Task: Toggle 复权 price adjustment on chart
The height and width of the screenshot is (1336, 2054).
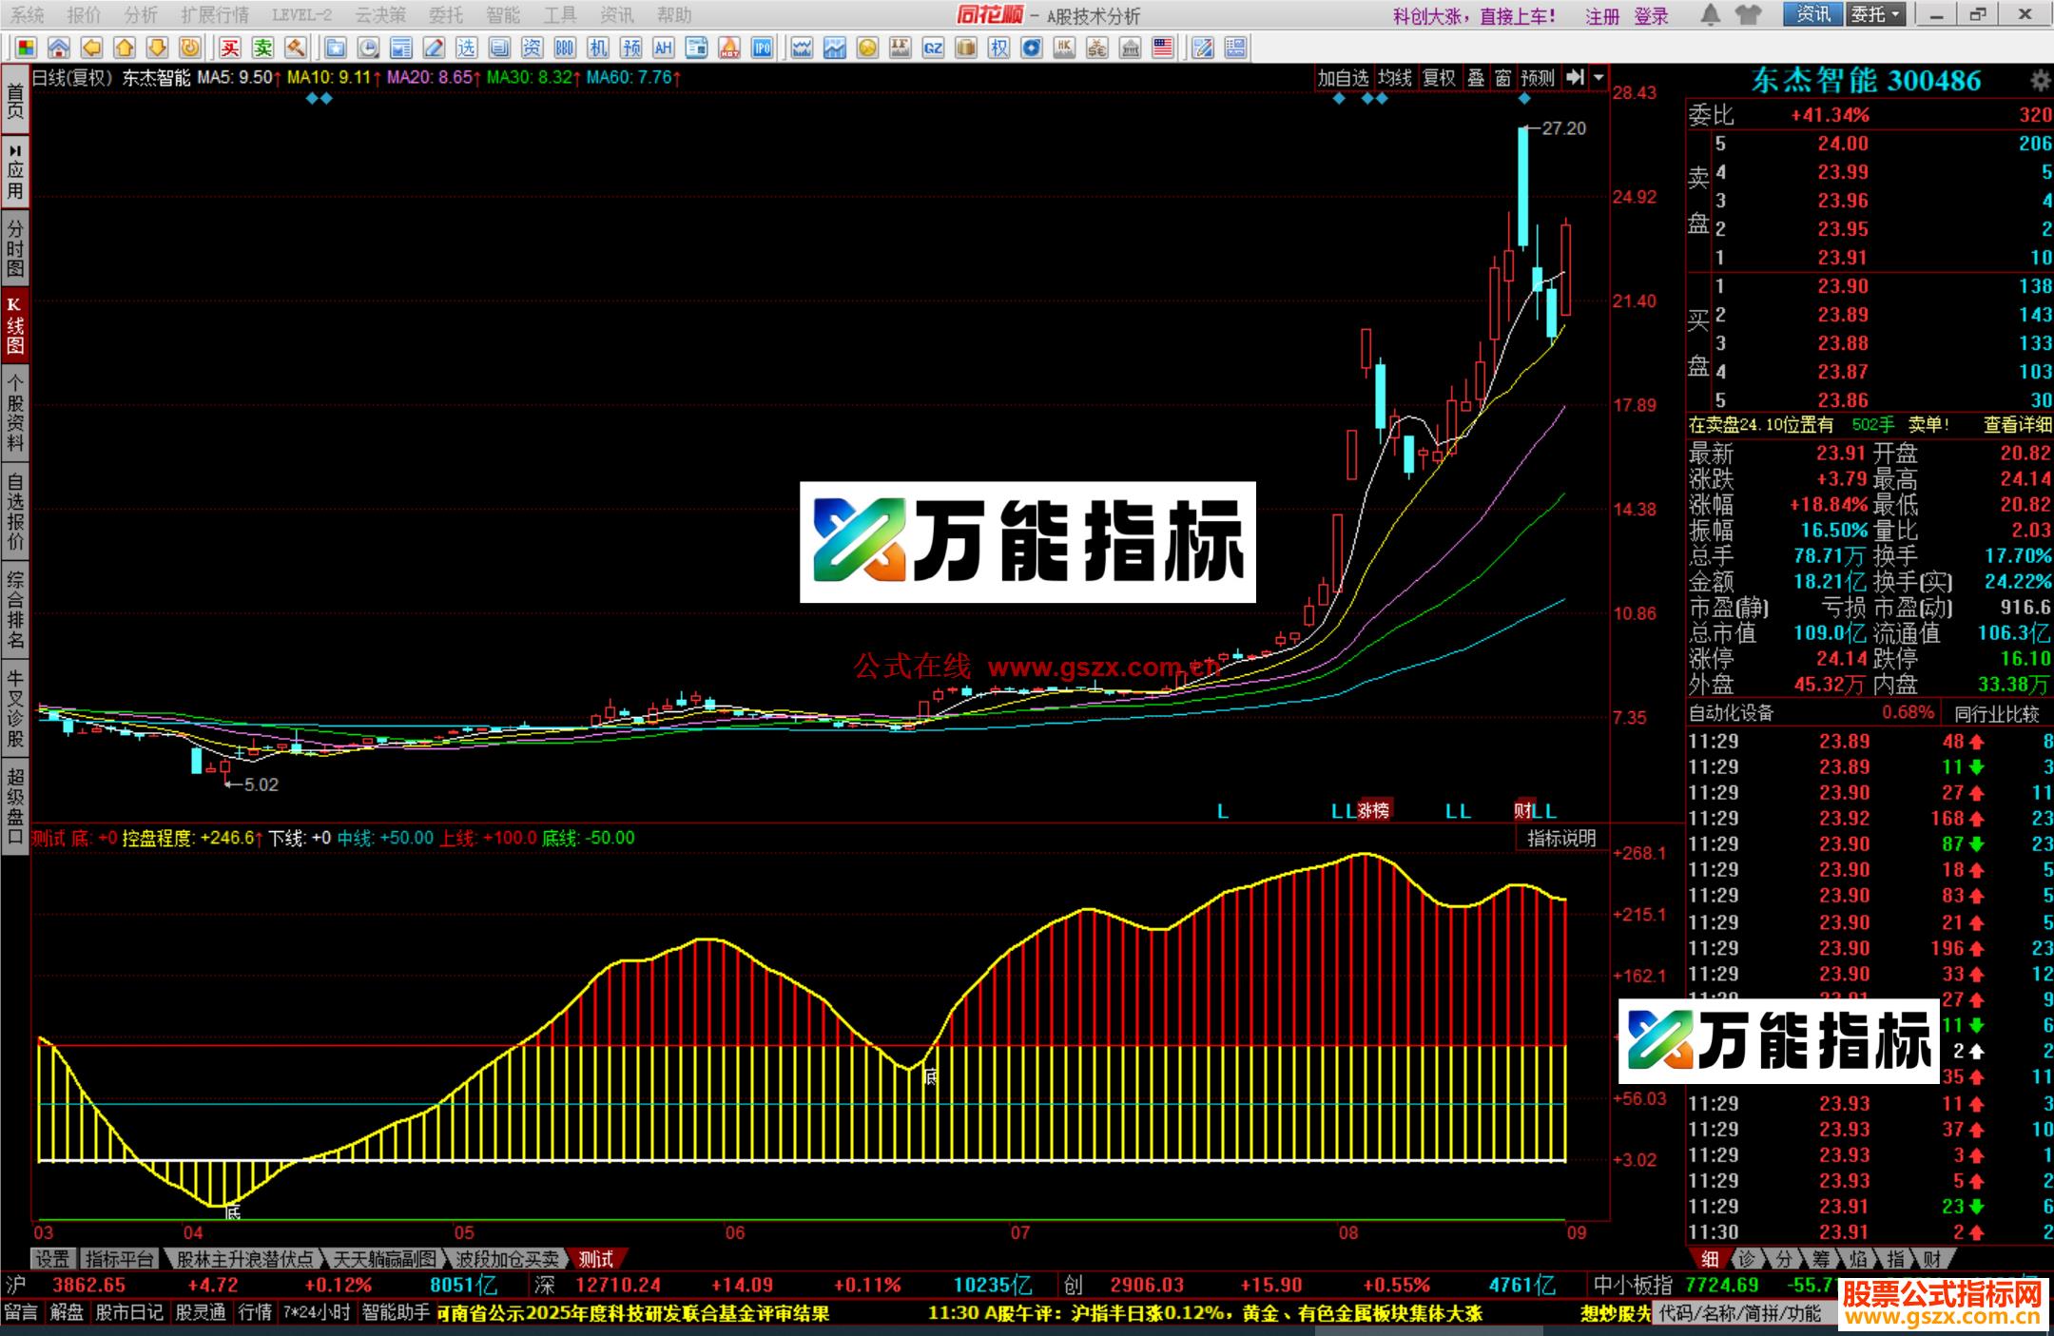Action: 1439,80
